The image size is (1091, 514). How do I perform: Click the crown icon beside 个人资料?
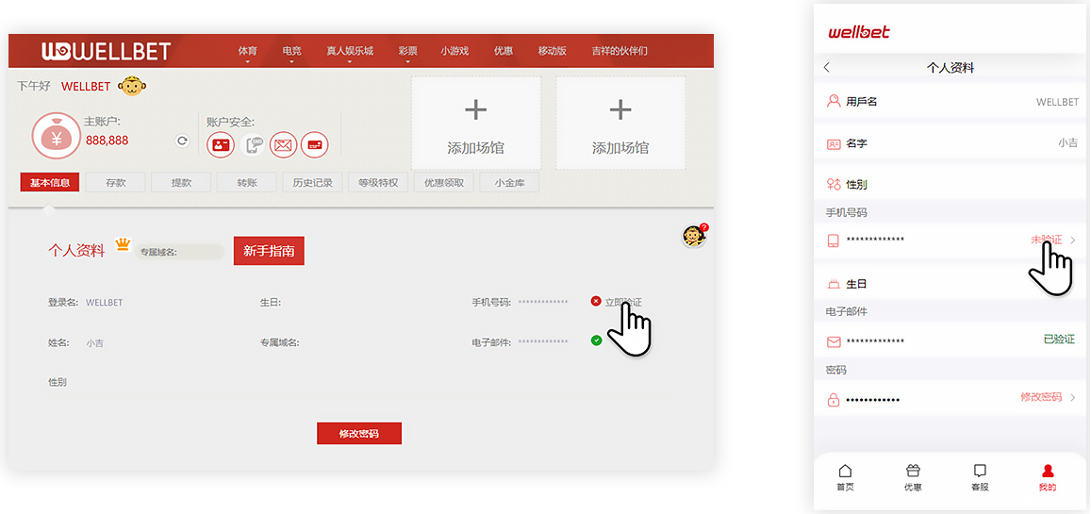tap(124, 244)
